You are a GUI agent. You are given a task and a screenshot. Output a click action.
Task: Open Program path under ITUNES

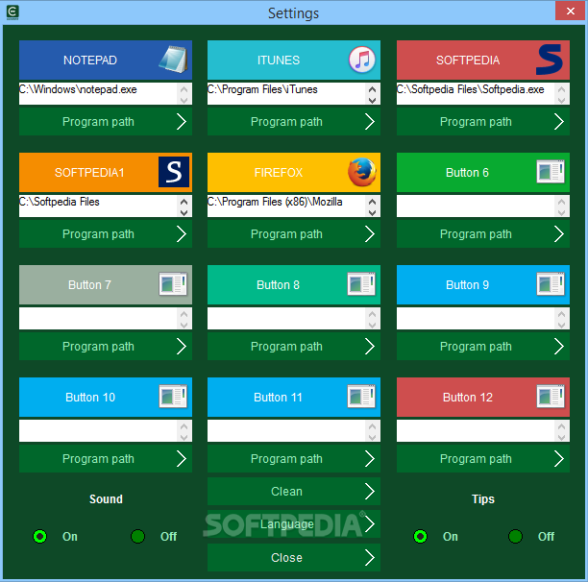294,121
